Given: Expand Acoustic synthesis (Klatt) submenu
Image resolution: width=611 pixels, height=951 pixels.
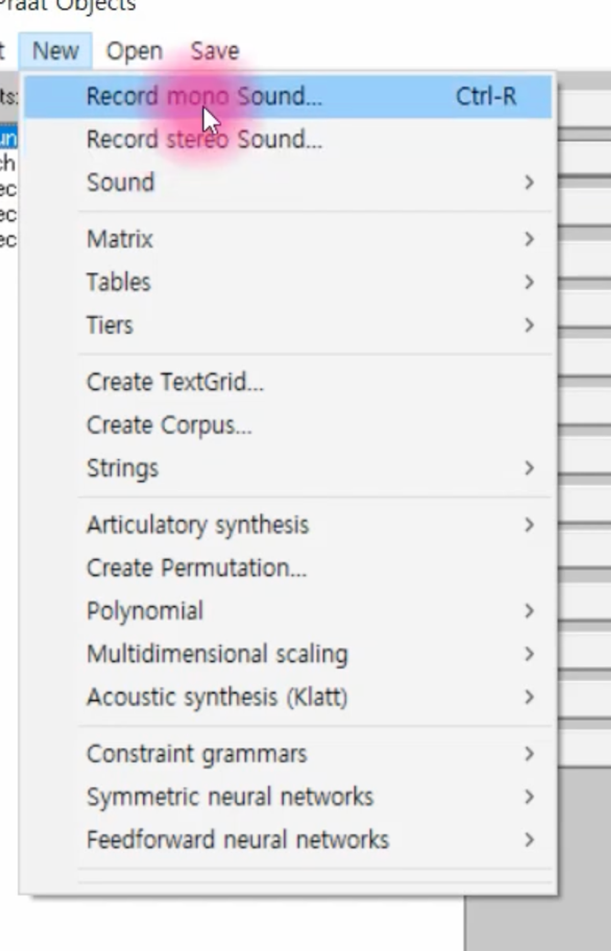Looking at the screenshot, I should [x=288, y=697].
